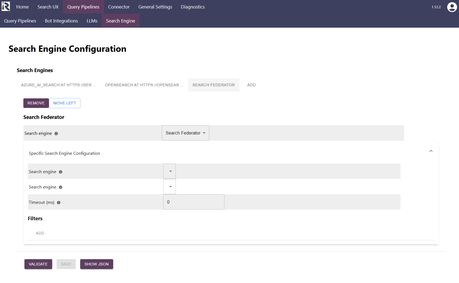The height and width of the screenshot is (283, 459).
Task: Collapse the Specific Search Engine Configuration panel
Action: click(x=431, y=151)
